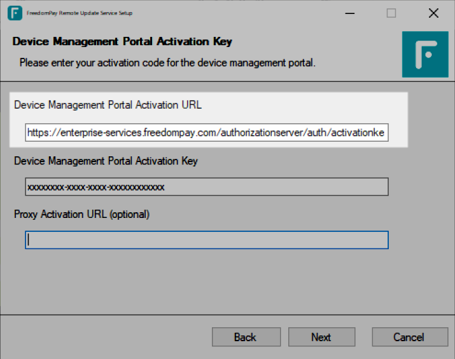Click the 'Device Management Portal Activation Key' heading
Screen dimensions: 455x359
(122, 41)
